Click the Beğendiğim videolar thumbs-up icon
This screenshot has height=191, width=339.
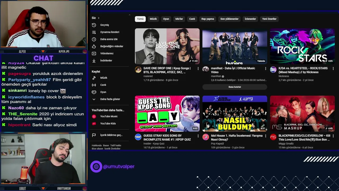pyautogui.click(x=94, y=46)
